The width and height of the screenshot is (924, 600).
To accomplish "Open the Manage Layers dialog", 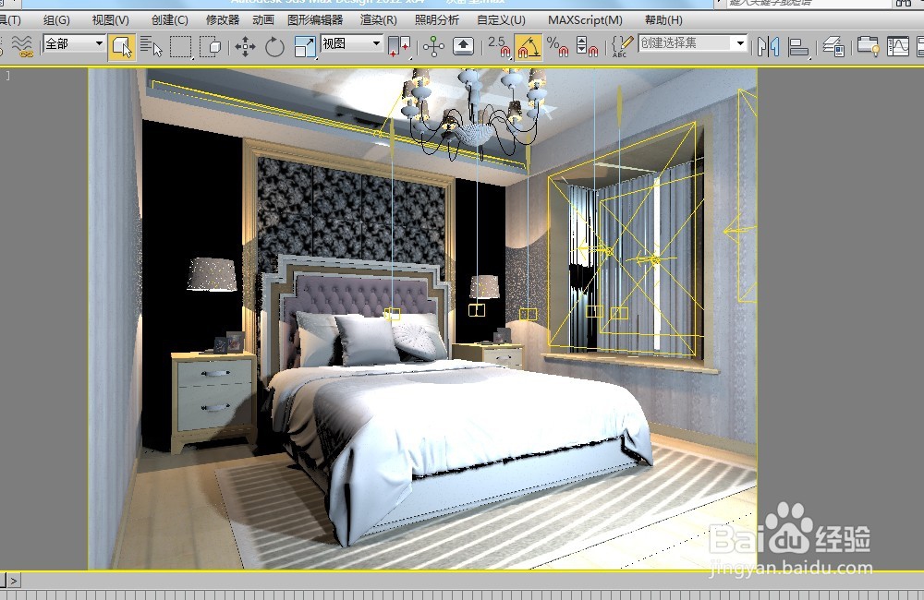I will [833, 46].
